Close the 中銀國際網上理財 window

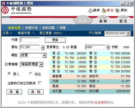pos(131,3)
